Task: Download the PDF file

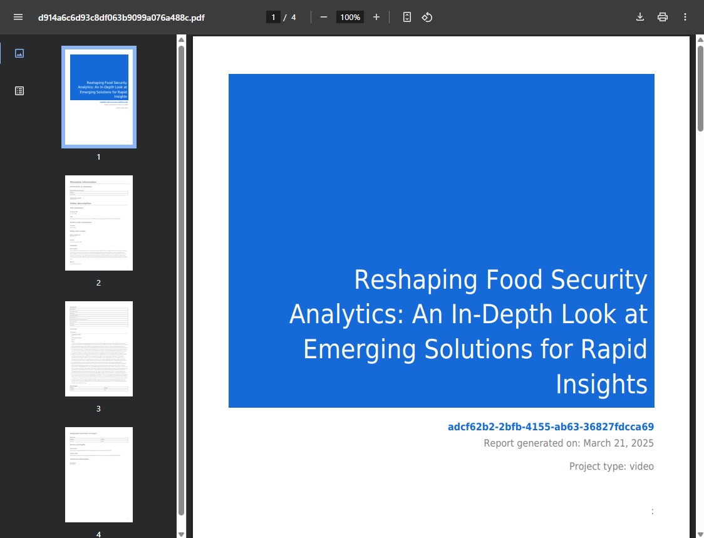Action: pyautogui.click(x=640, y=17)
